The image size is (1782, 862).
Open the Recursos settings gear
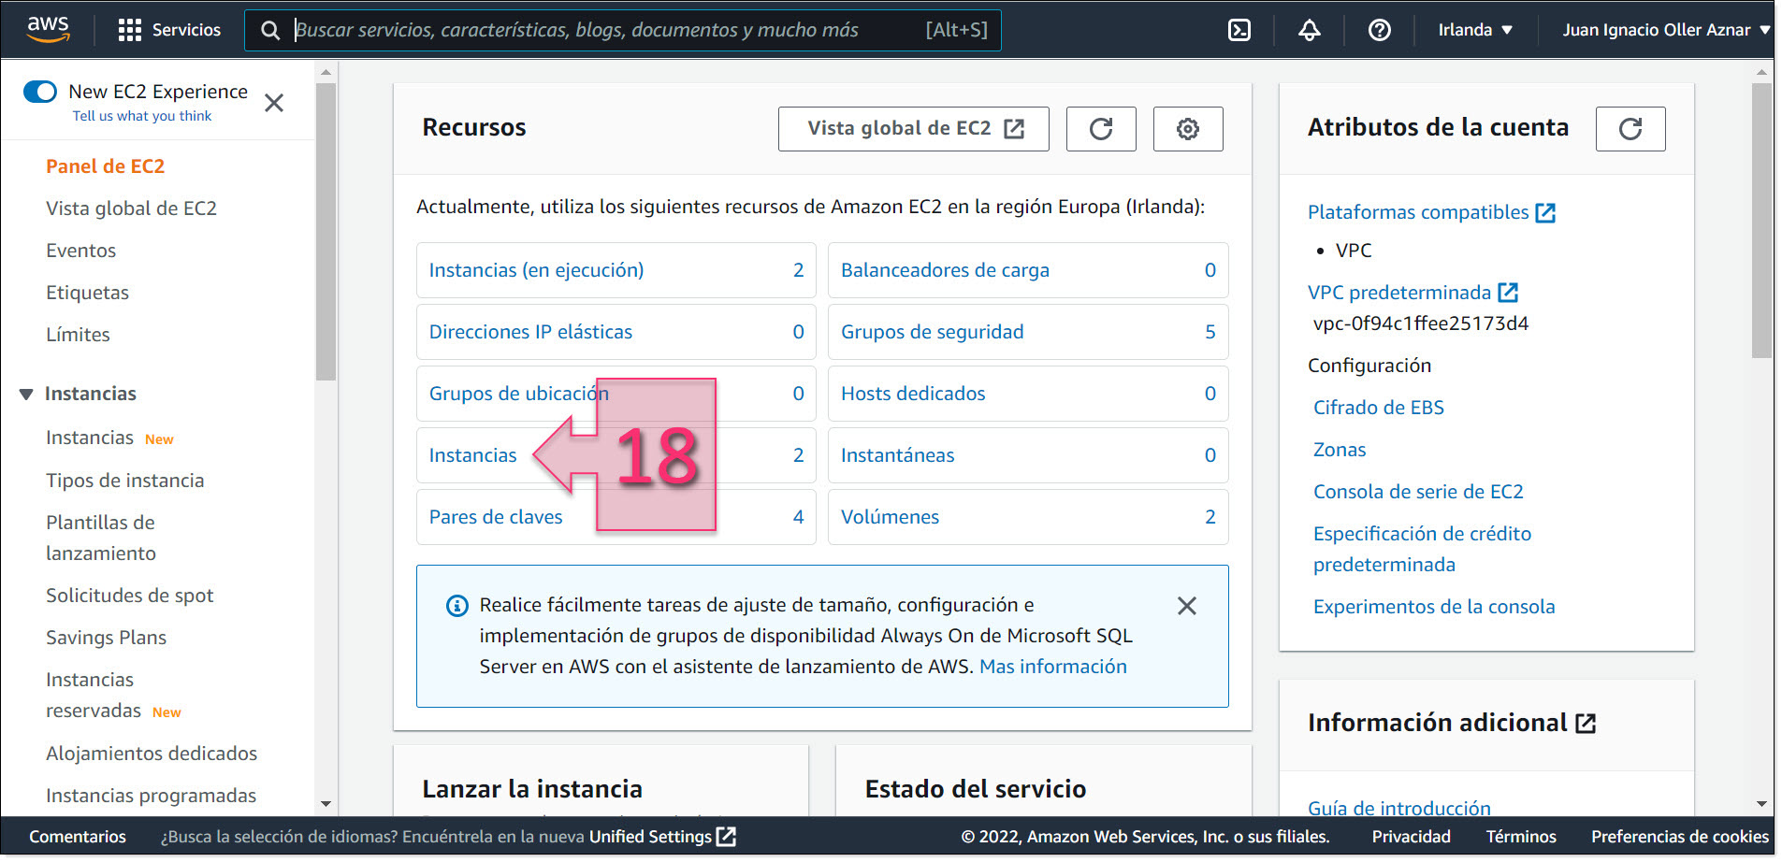(1188, 128)
